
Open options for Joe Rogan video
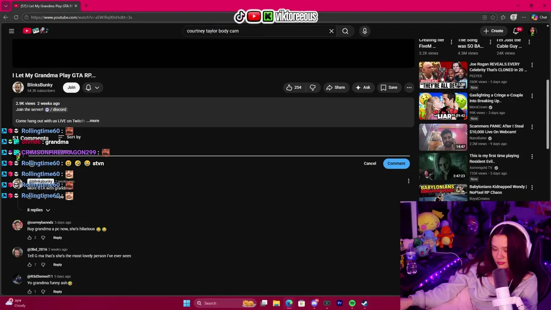click(532, 65)
